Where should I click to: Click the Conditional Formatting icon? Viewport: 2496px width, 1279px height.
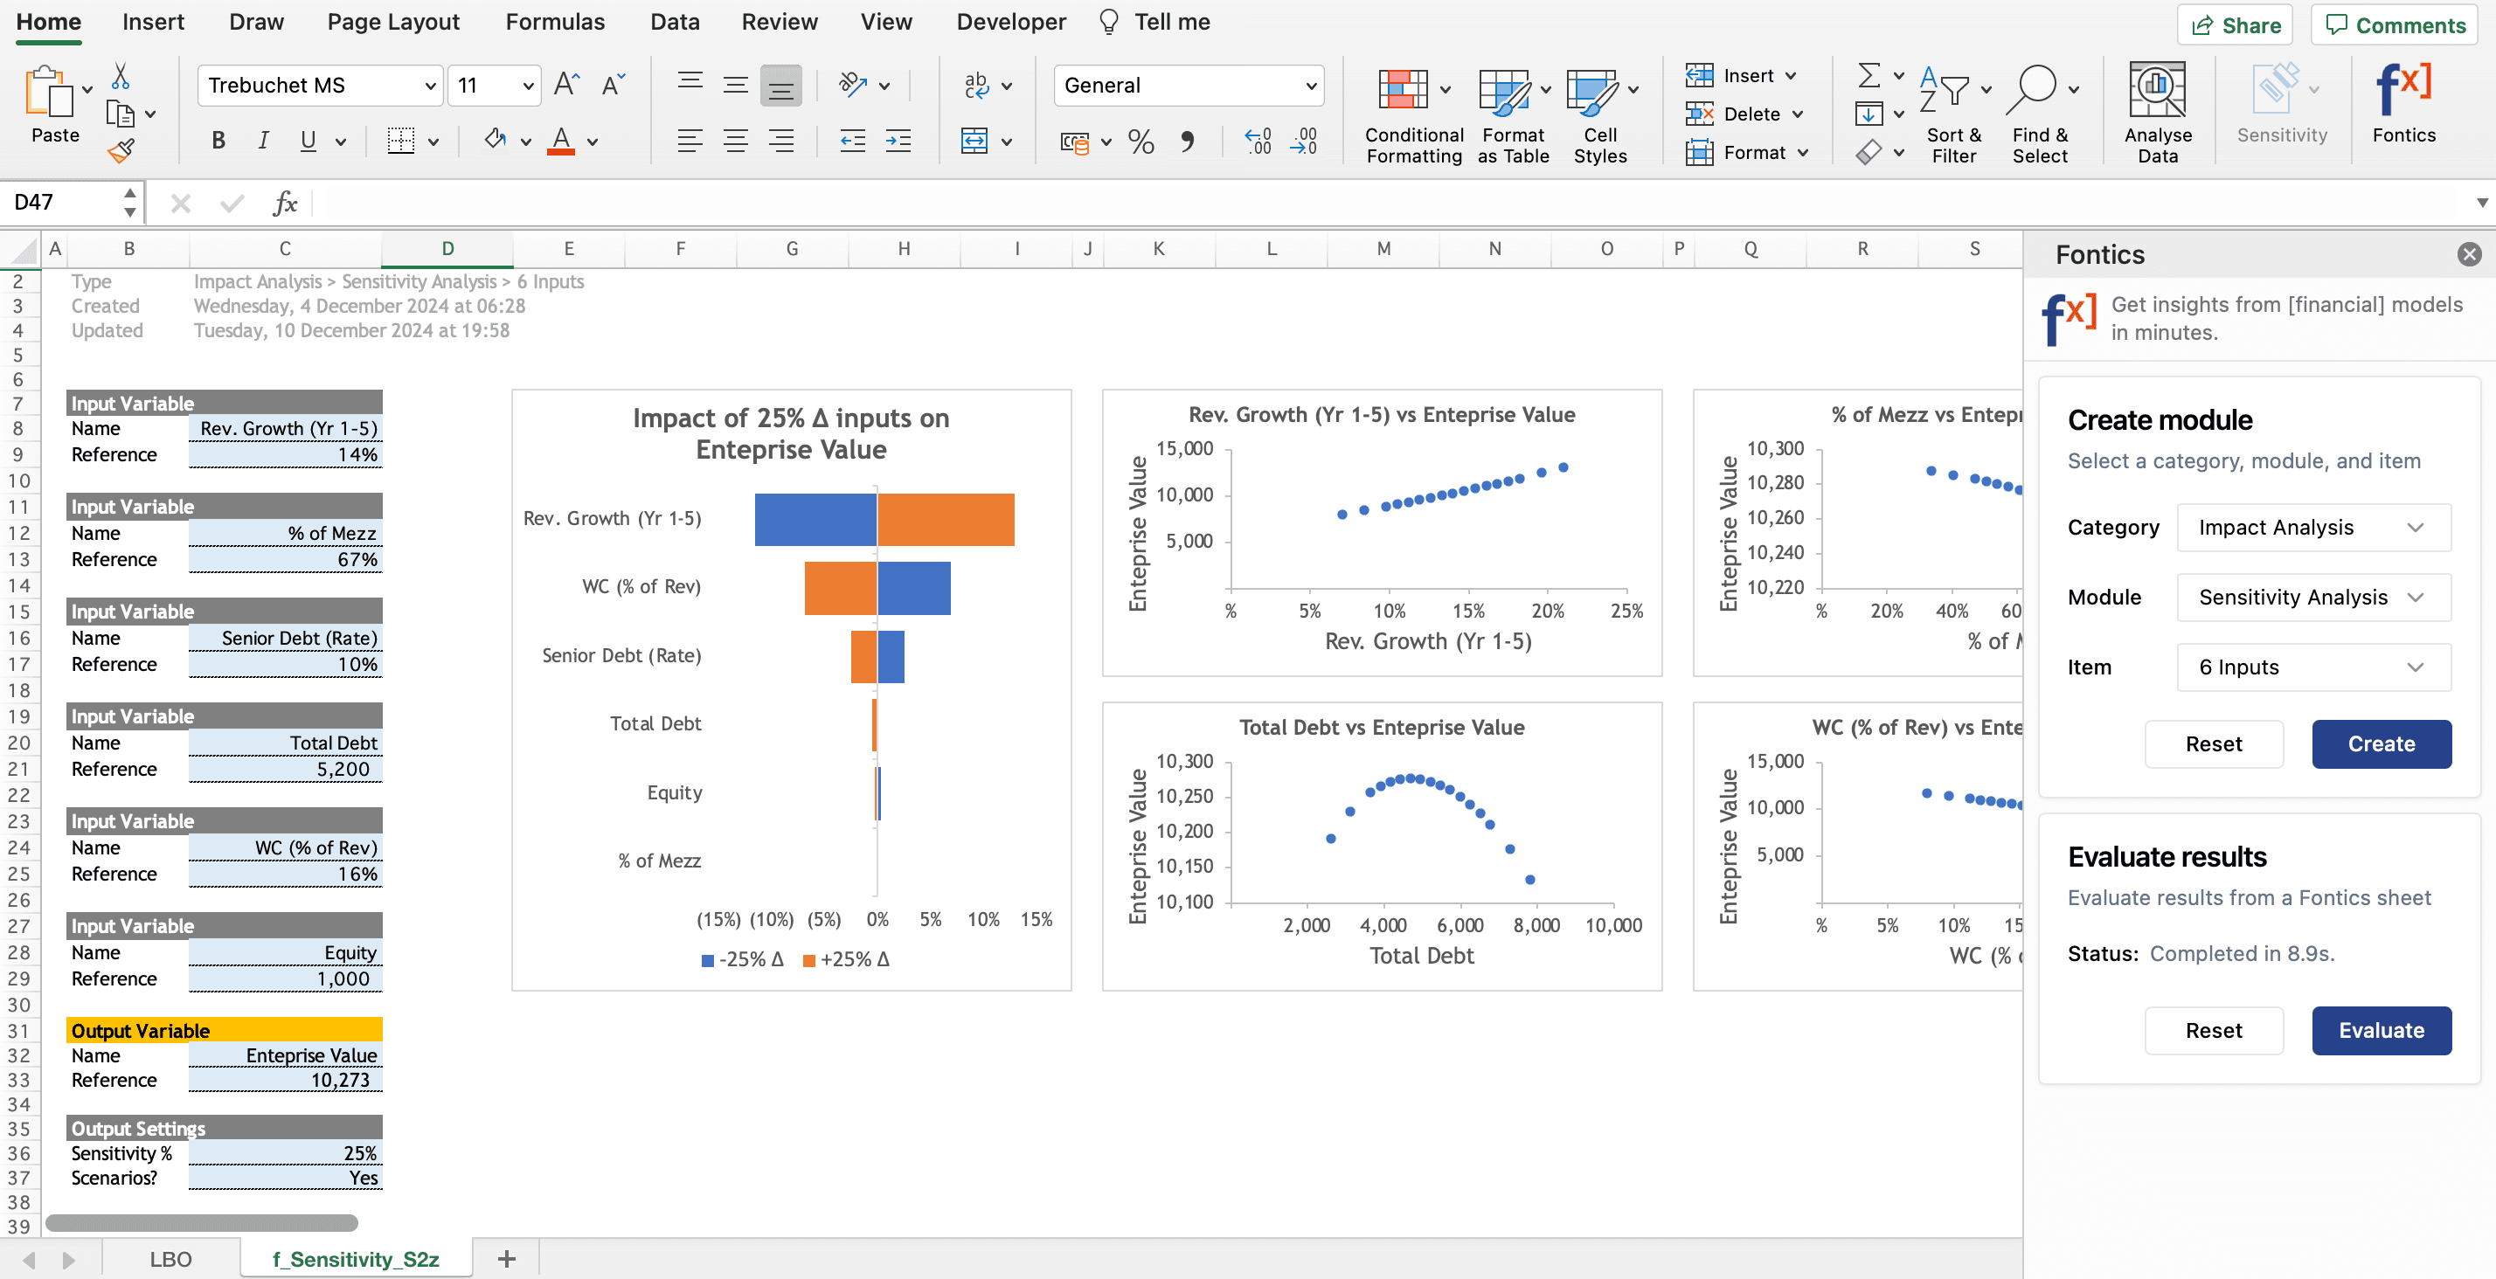[1402, 90]
